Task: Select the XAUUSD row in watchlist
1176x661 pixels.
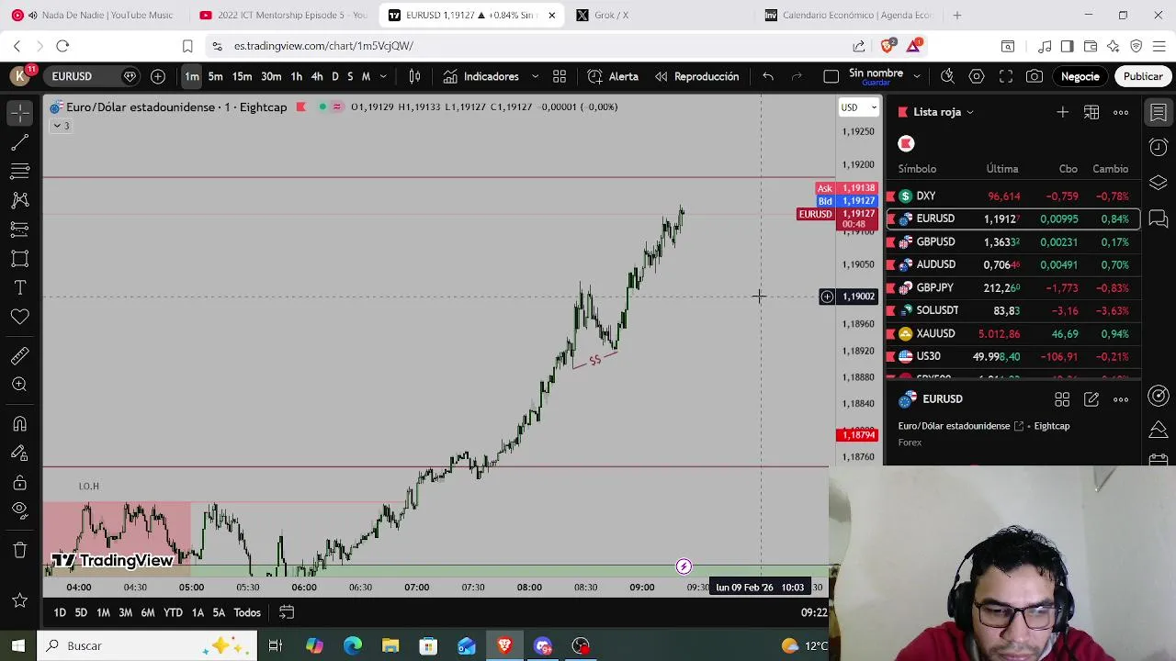Action: click(1013, 333)
